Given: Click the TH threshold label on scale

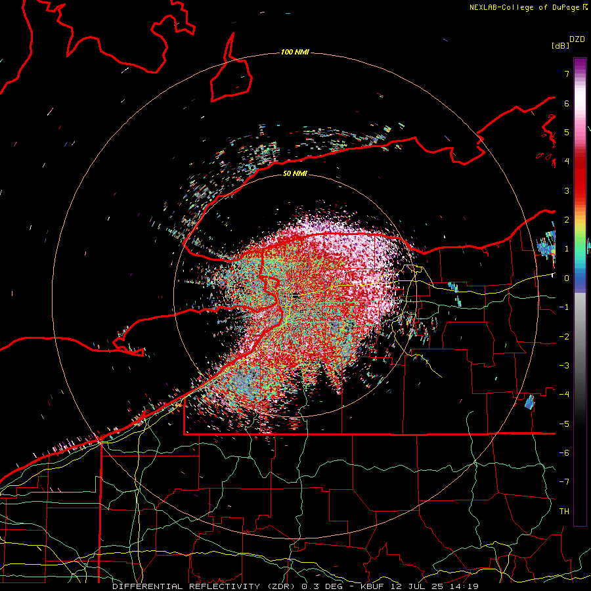Looking at the screenshot, I should [x=564, y=512].
